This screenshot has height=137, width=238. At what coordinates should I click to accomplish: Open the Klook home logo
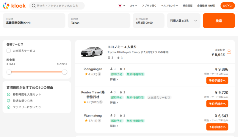coord(14,6)
